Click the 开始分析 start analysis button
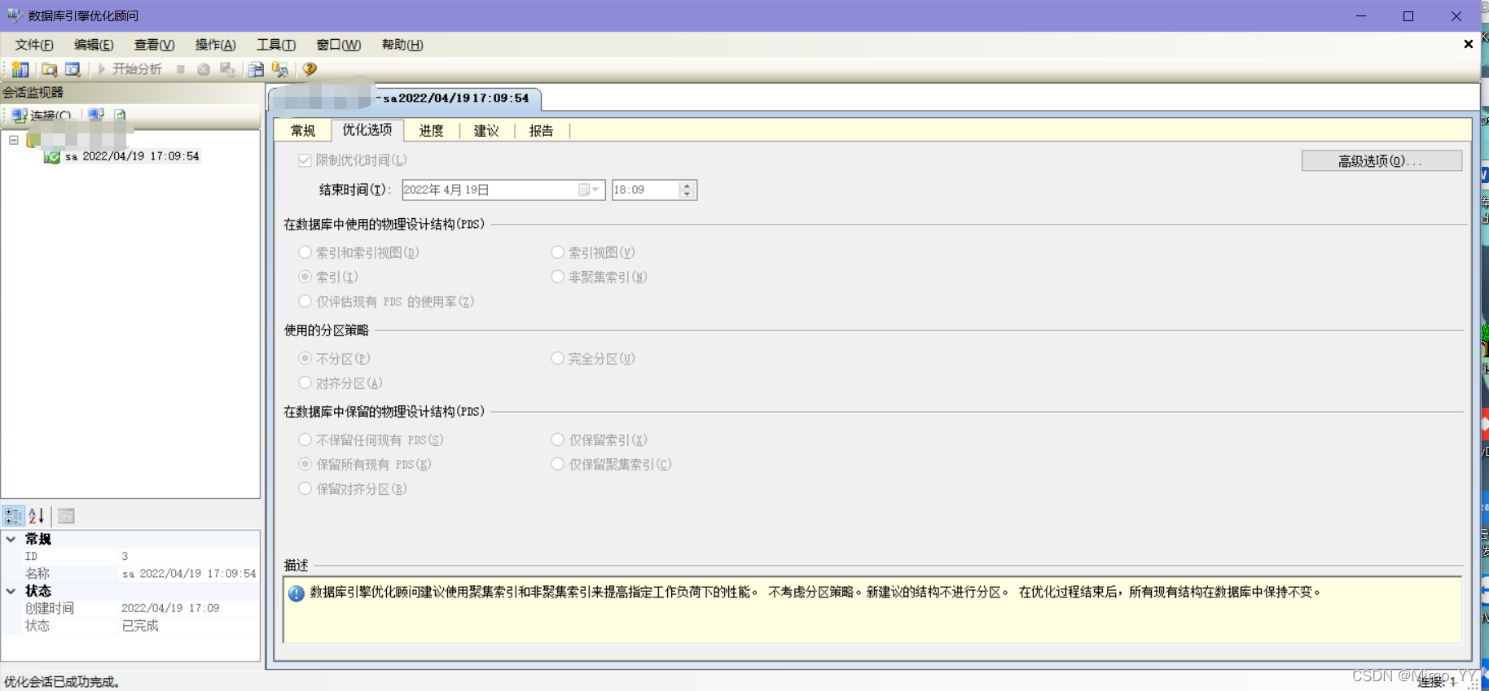Image resolution: width=1489 pixels, height=691 pixels. [x=130, y=69]
